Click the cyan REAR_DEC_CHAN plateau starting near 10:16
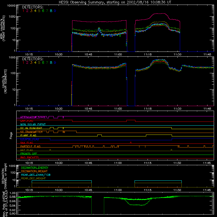Viewport: 217px width, 217px height. coord(62,181)
